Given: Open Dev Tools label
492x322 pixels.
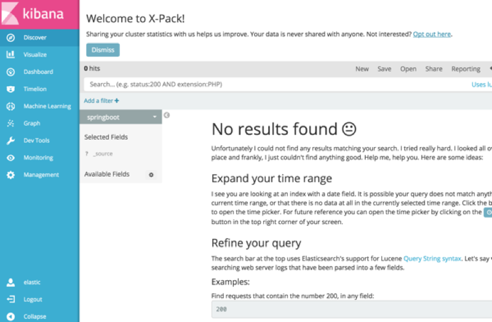Looking at the screenshot, I should click(36, 140).
